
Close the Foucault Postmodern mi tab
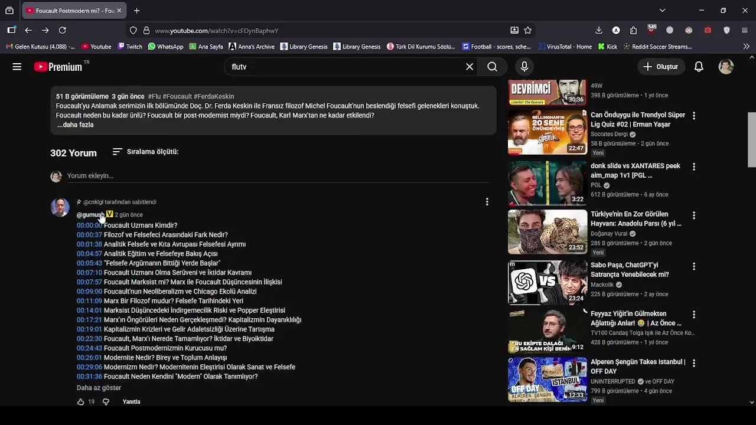click(x=119, y=11)
